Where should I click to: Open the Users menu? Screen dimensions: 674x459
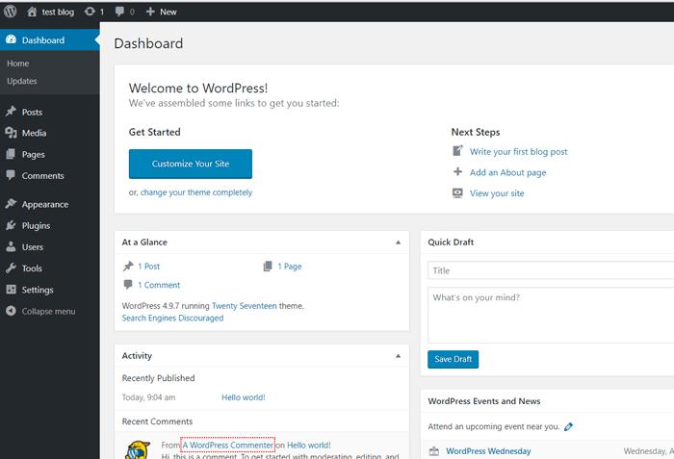click(33, 247)
